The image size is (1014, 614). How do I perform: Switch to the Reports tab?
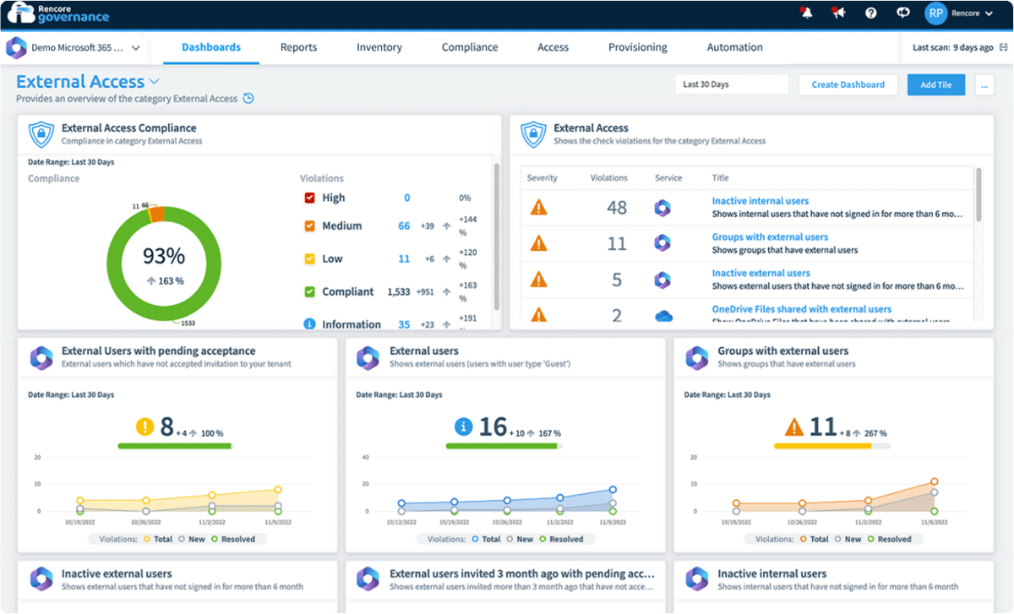[298, 47]
